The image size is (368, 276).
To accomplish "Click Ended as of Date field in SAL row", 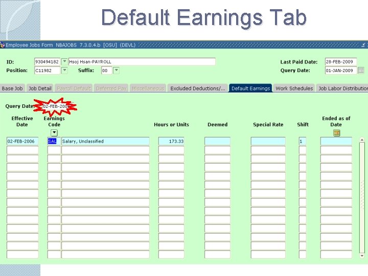I will [x=336, y=141].
